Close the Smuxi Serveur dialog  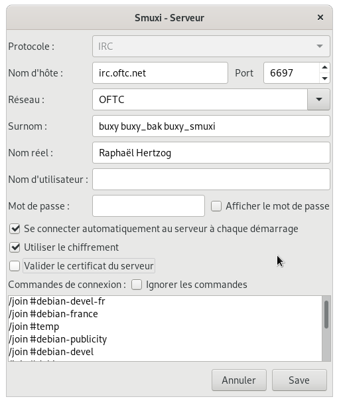point(320,17)
